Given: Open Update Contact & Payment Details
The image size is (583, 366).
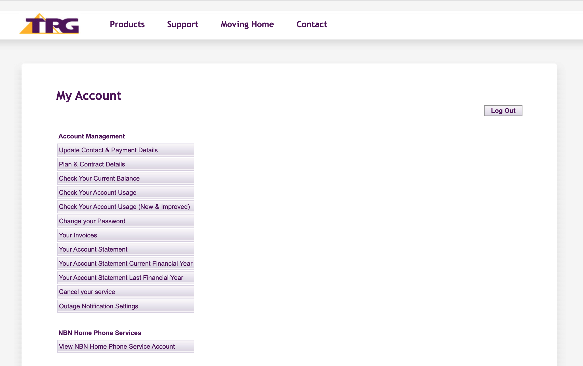Looking at the screenshot, I should 125,150.
